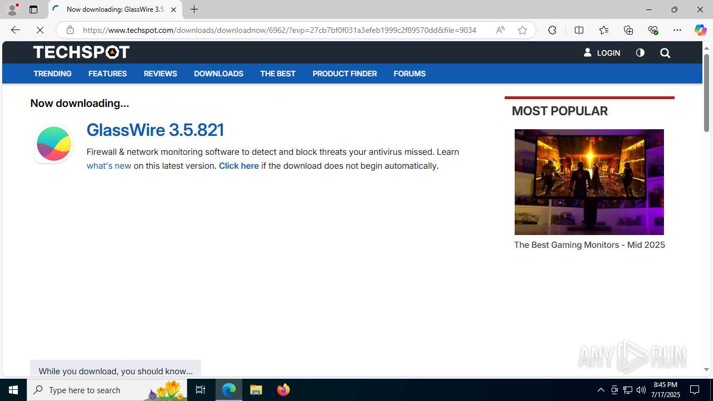Image resolution: width=713 pixels, height=401 pixels.
Task: Launch the Copilot sidebar
Action: [700, 30]
